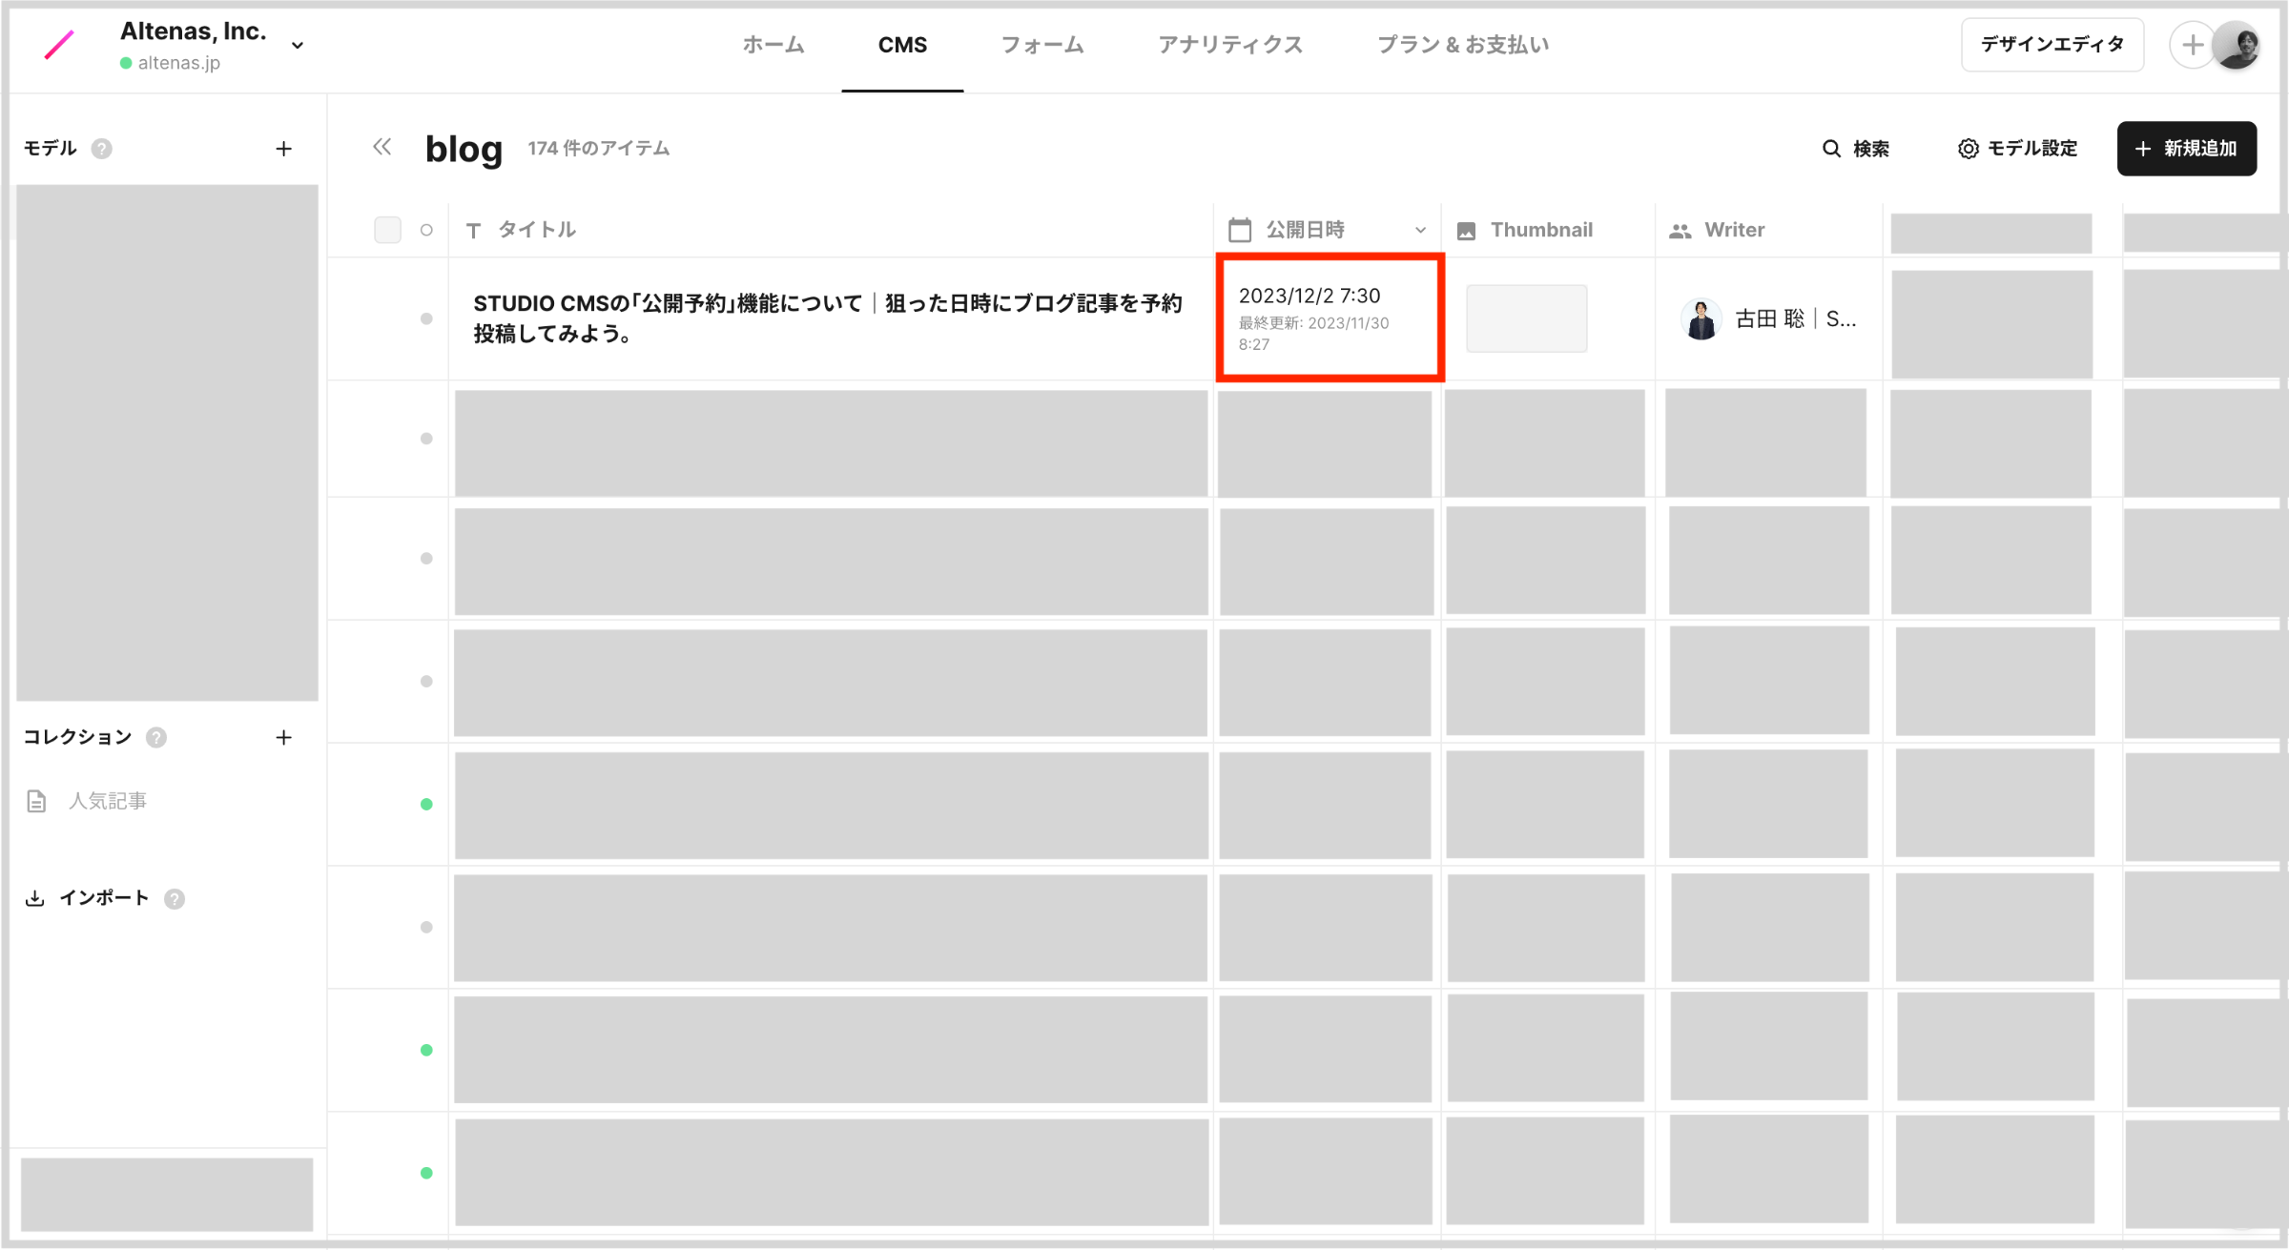
Task: Open the デザインエディタ button
Action: tap(2052, 45)
